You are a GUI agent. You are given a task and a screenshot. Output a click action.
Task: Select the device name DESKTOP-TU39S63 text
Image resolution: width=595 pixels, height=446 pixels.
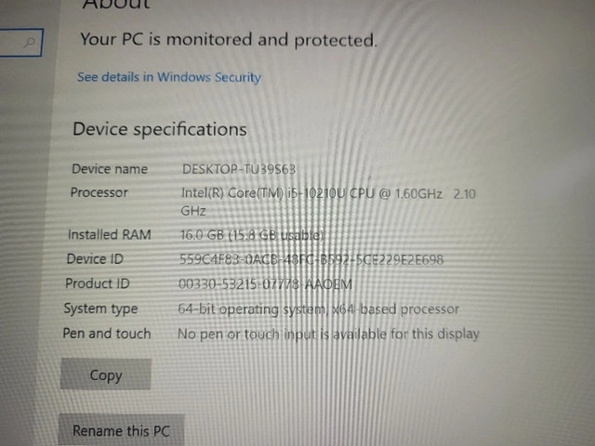(239, 169)
